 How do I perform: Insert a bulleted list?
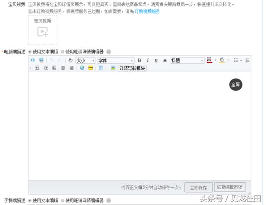coord(236,60)
